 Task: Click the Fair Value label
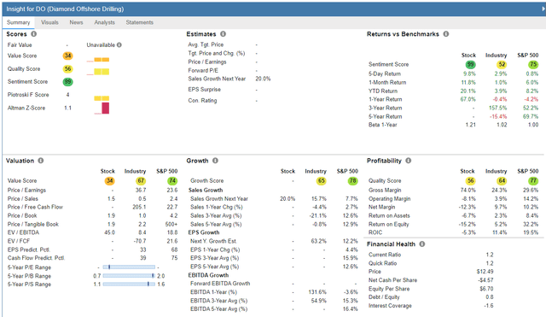tap(20, 45)
